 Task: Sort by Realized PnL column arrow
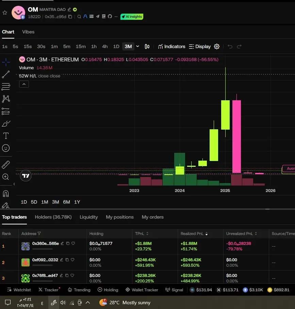[x=207, y=234]
